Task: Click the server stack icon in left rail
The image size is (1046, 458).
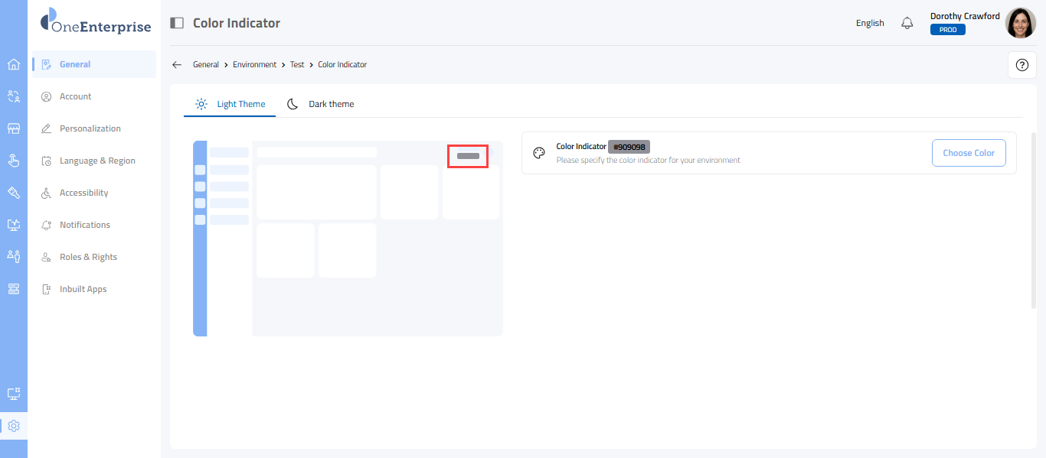Action: click(13, 288)
